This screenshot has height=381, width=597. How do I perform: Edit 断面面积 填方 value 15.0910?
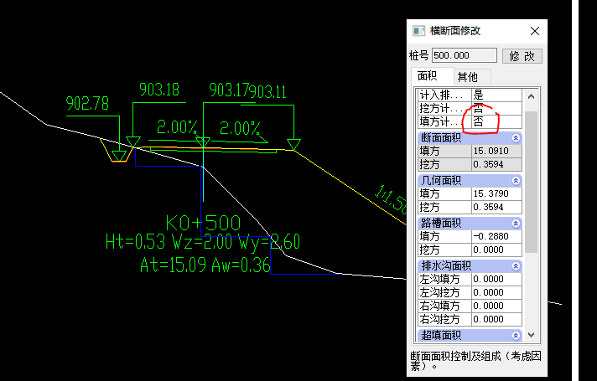tap(495, 152)
